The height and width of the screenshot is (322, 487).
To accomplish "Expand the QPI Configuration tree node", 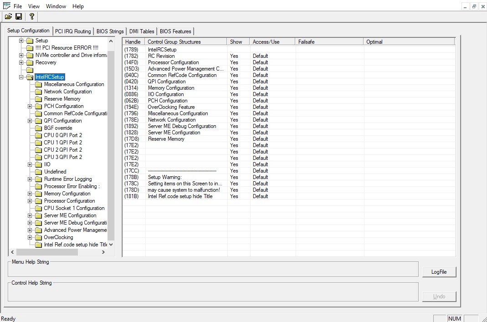I will point(30,121).
